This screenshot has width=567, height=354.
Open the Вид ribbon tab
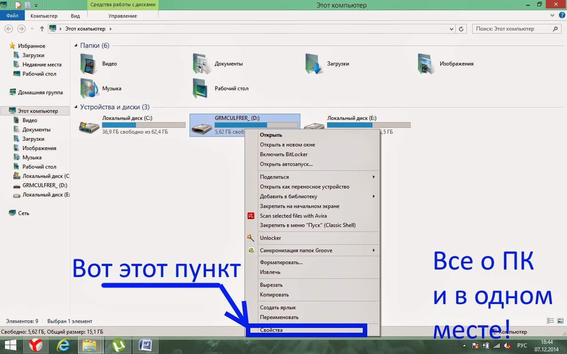click(75, 16)
